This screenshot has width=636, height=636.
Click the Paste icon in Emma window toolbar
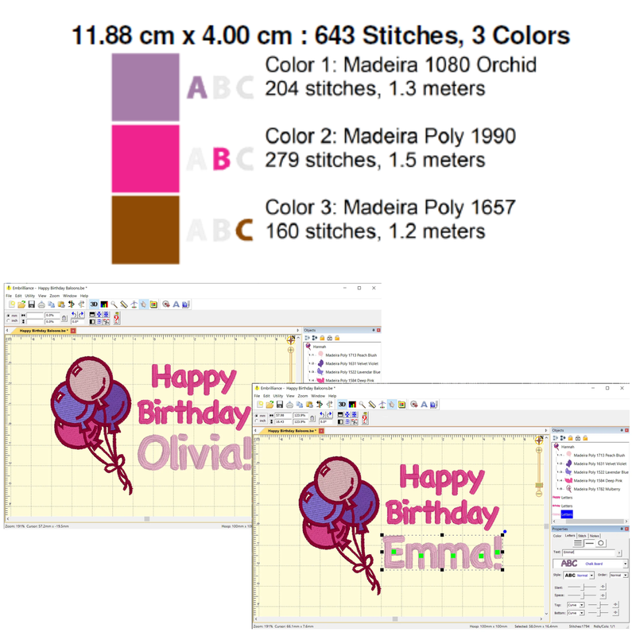click(x=309, y=405)
